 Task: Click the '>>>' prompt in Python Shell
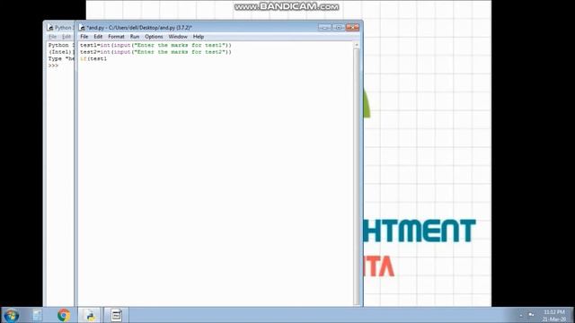[x=53, y=65]
